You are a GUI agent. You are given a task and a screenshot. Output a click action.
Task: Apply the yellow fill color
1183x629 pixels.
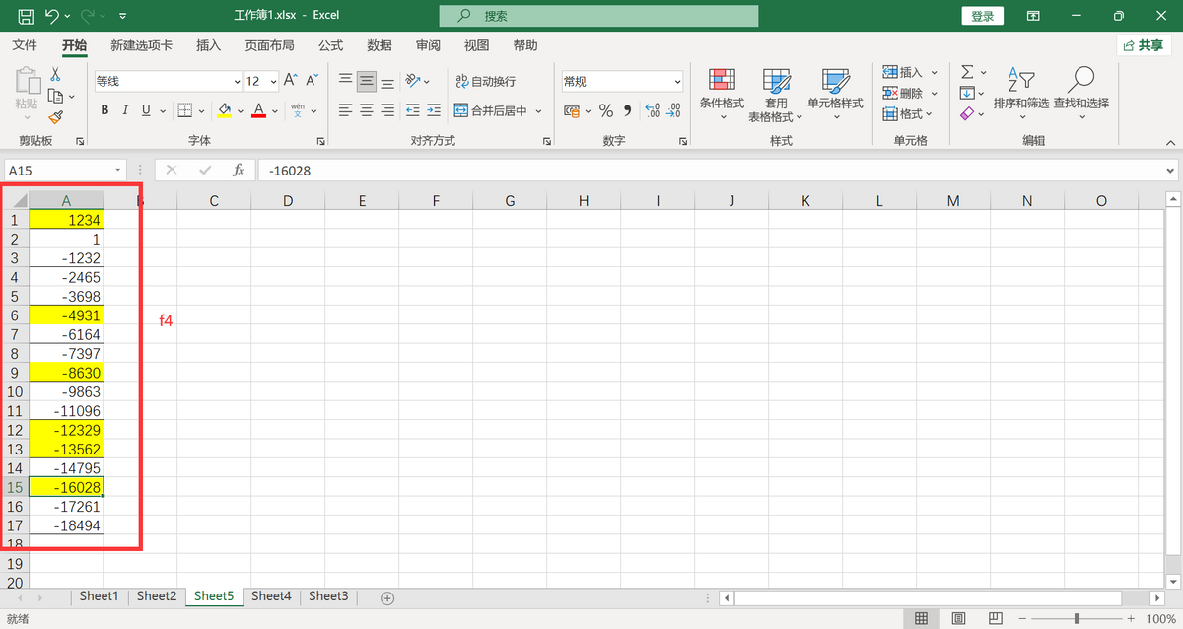point(224,110)
